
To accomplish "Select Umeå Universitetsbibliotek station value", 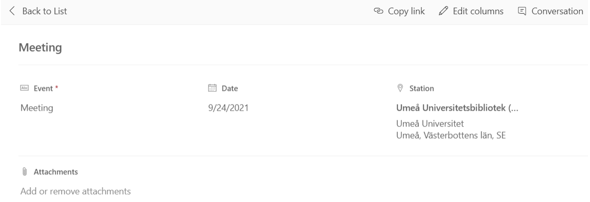I will click(457, 108).
